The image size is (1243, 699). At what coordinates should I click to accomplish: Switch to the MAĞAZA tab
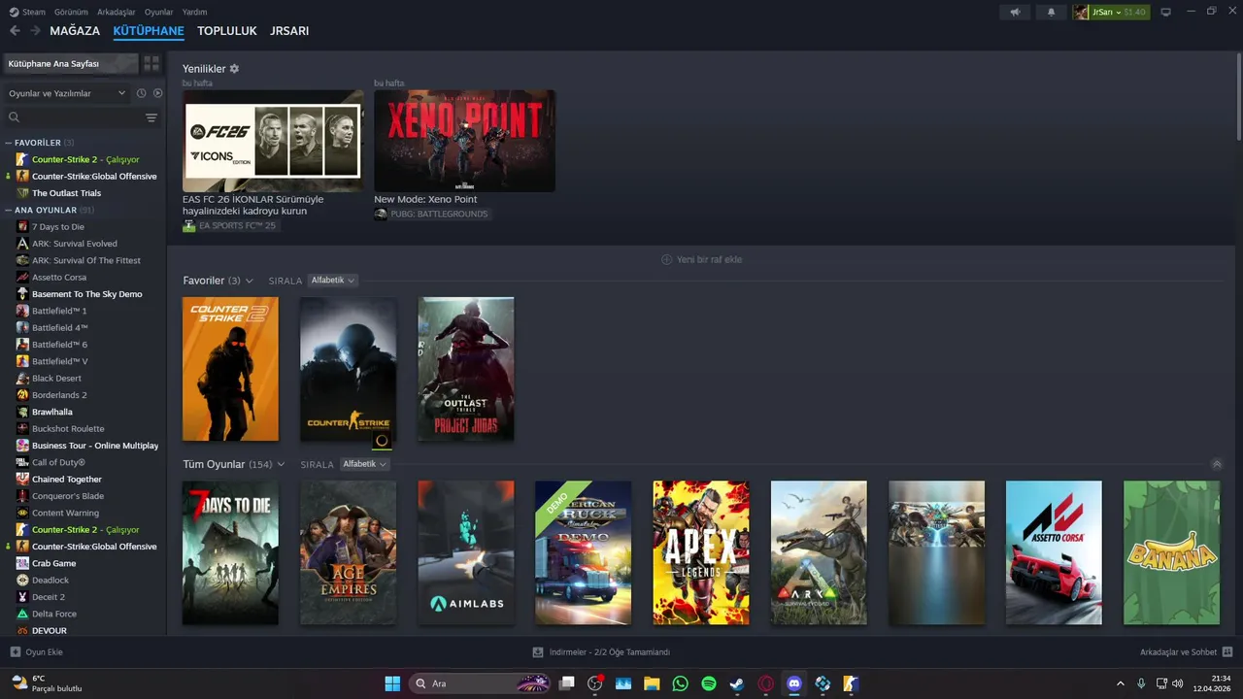point(75,31)
